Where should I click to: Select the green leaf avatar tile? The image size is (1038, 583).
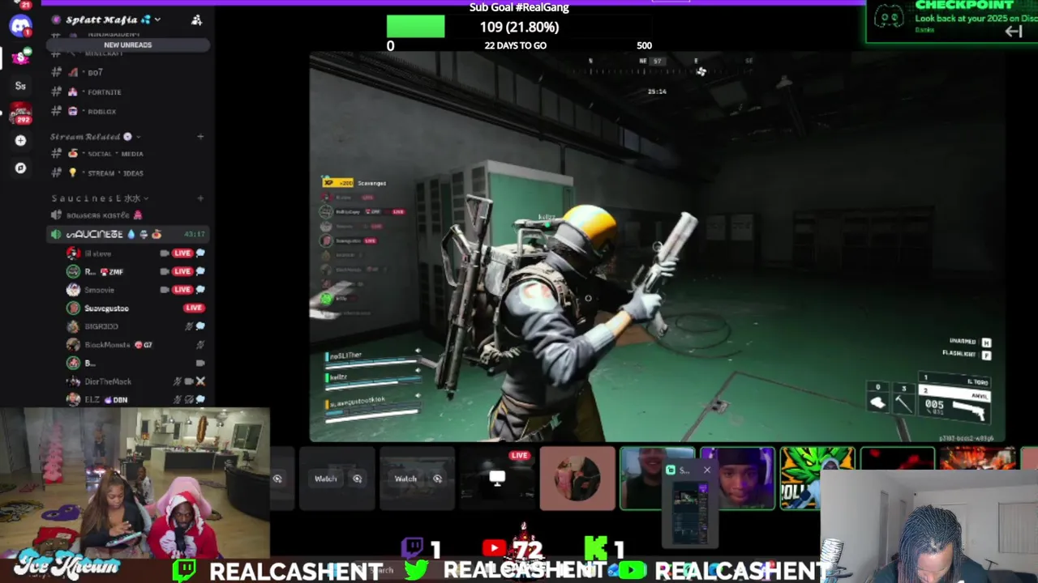817,479
